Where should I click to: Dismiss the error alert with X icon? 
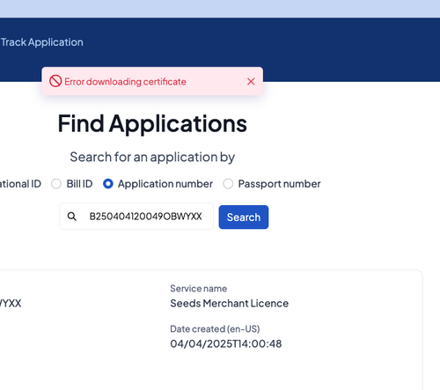251,82
